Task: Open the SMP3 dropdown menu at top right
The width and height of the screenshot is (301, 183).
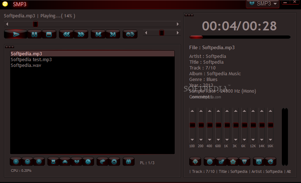Action: tap(263, 4)
